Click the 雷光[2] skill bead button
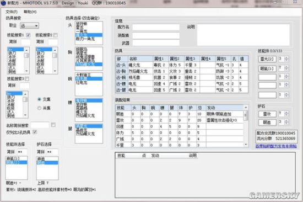Screen dimensions: 303x202 pos(267,59)
